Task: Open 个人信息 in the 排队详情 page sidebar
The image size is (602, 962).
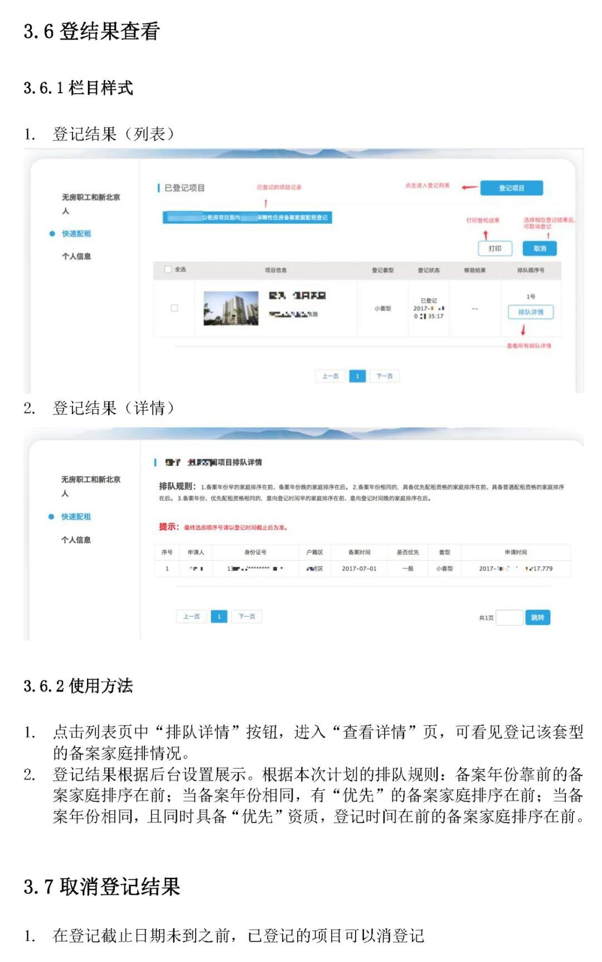Action: pos(76,540)
